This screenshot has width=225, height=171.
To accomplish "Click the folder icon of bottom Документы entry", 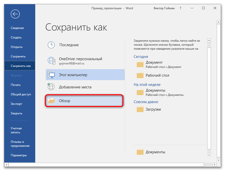I will tap(140, 152).
